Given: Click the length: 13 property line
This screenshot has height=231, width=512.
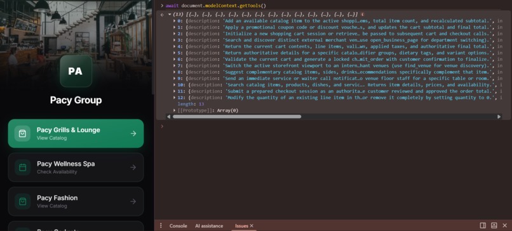Looking at the screenshot, I should tap(191, 104).
